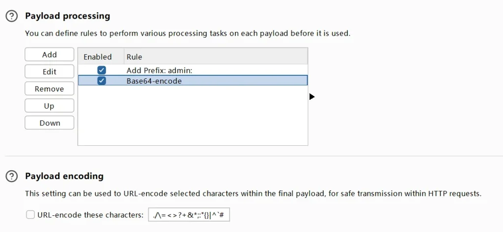
Task: Disable the Add Prefix rule checkbox
Action: tap(102, 70)
